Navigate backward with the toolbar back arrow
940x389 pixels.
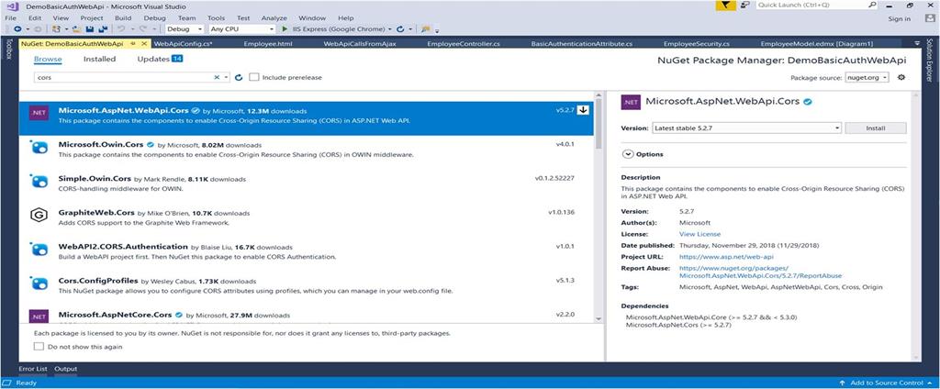(x=17, y=28)
